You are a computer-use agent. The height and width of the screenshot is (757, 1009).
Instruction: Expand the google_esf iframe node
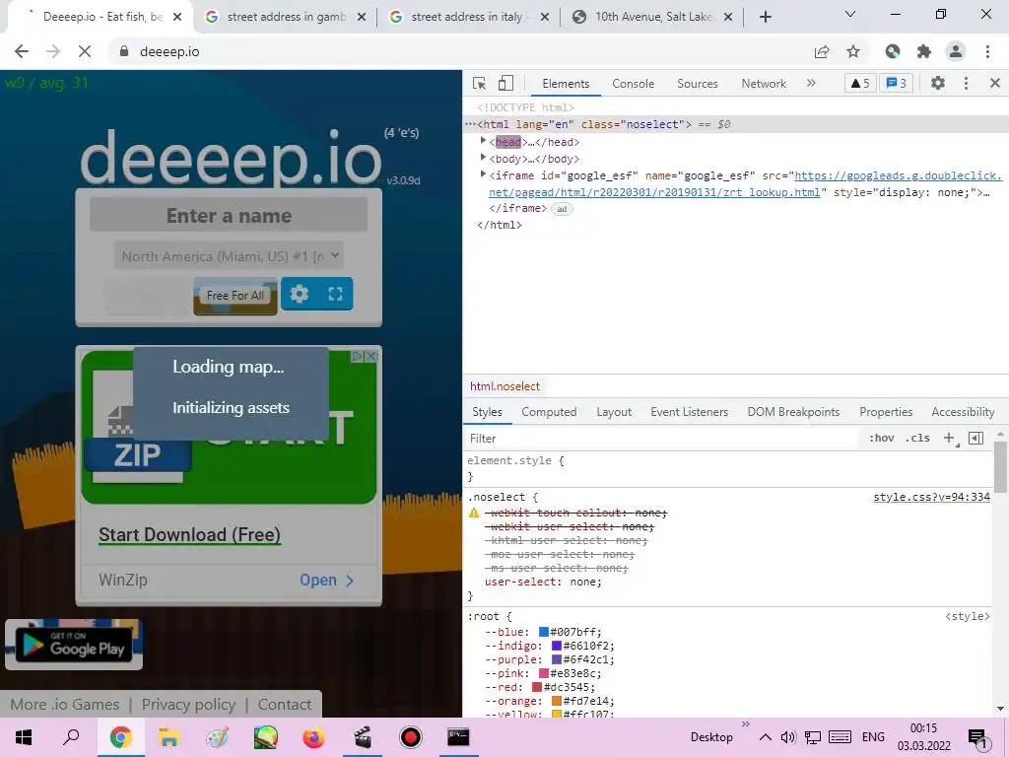[483, 174]
